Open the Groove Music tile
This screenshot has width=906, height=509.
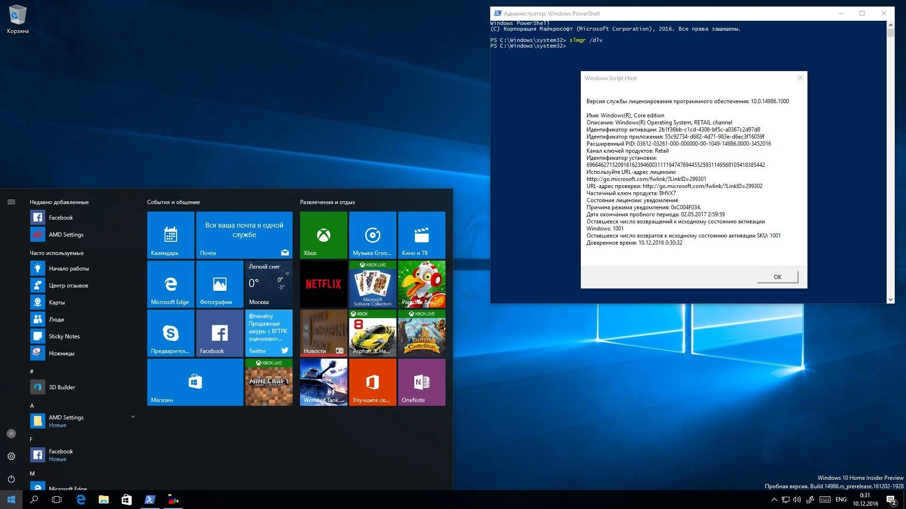click(x=373, y=235)
